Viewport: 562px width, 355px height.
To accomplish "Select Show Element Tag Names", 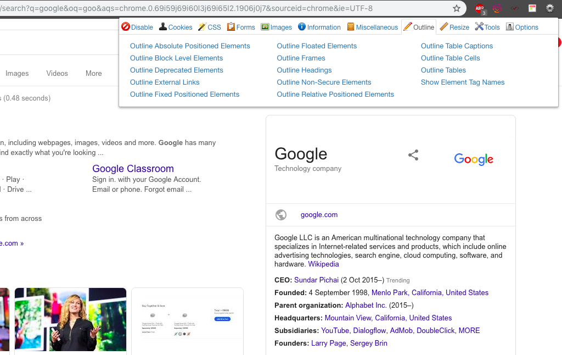I will (463, 82).
